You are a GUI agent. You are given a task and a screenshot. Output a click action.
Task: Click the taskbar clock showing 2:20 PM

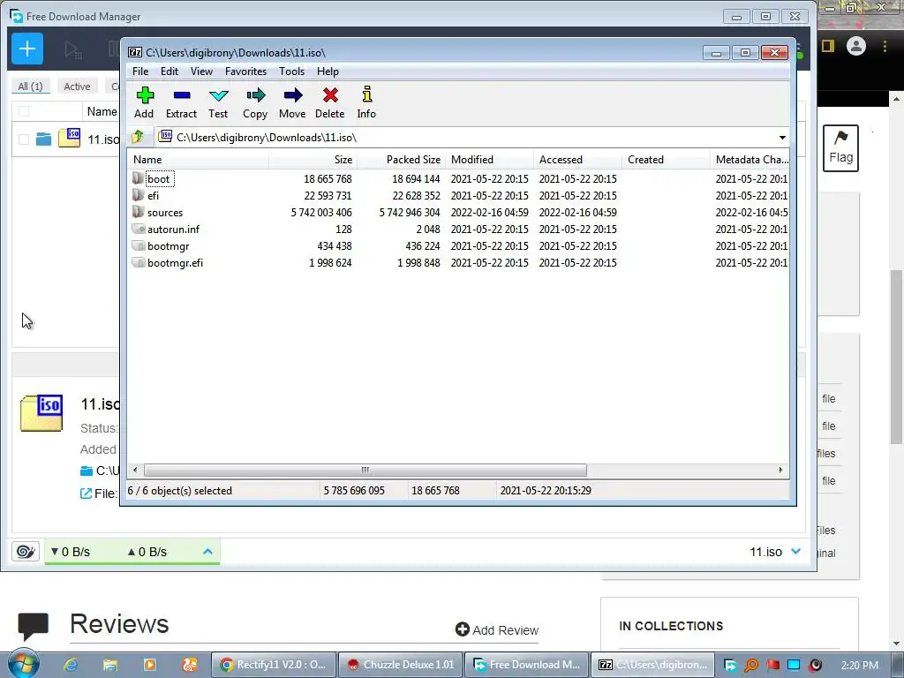(x=860, y=665)
